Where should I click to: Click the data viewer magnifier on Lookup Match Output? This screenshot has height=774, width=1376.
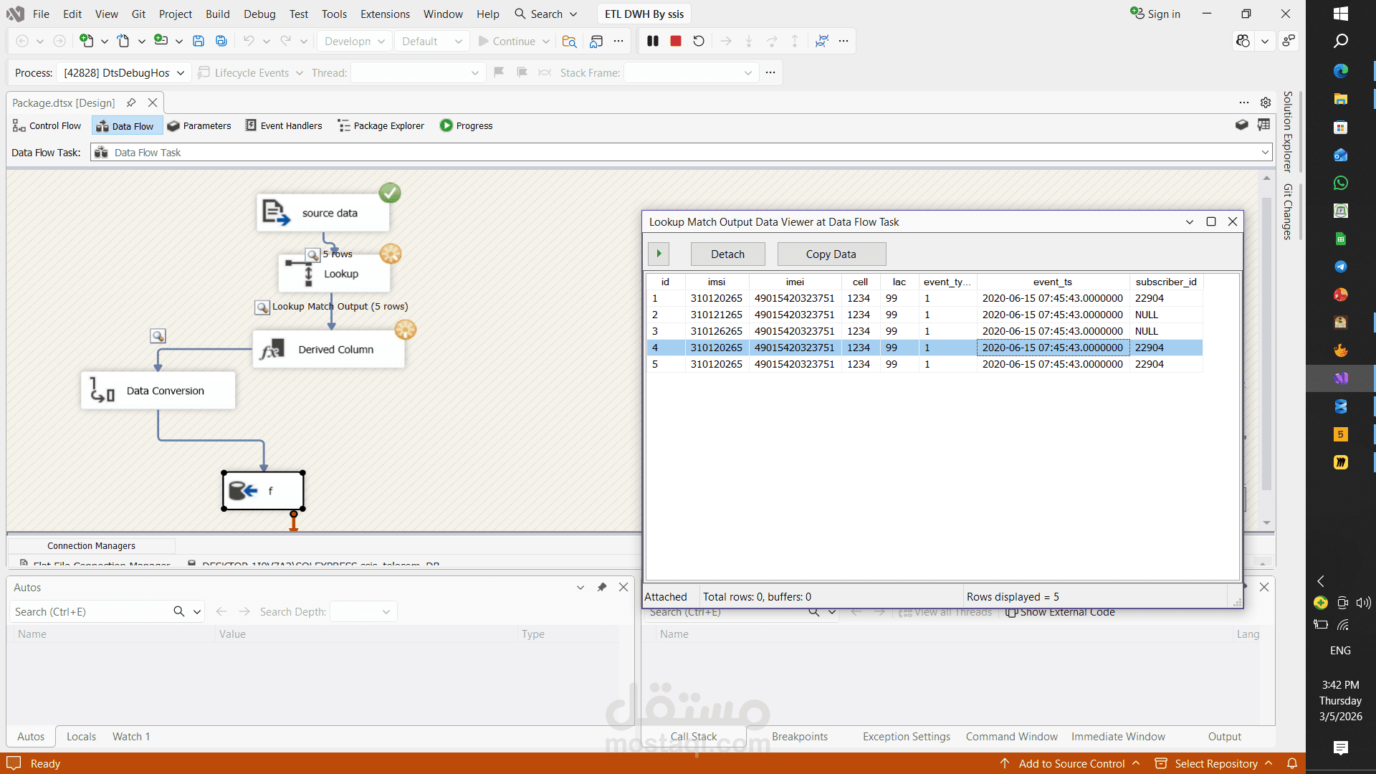pos(262,307)
